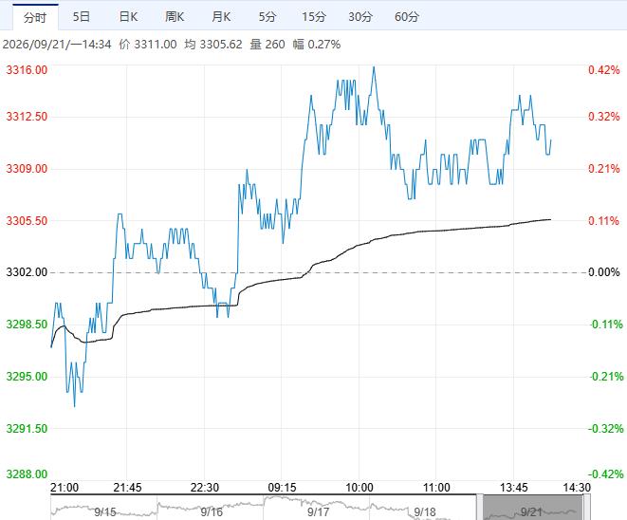Click the 0.00% percent axis label
Image resolution: width=627 pixels, height=520 pixels.
(x=604, y=272)
